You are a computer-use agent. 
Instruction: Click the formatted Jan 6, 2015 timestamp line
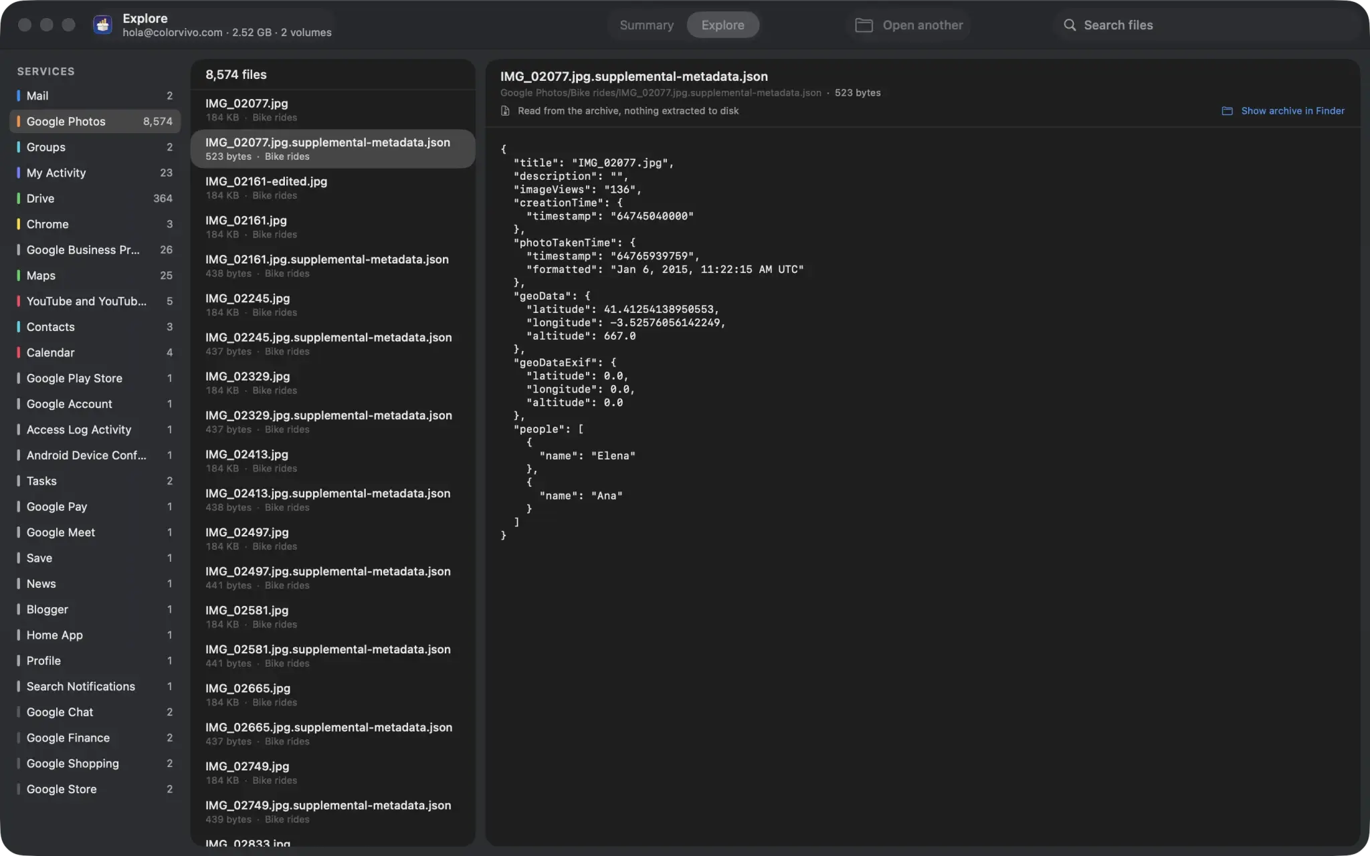point(665,270)
